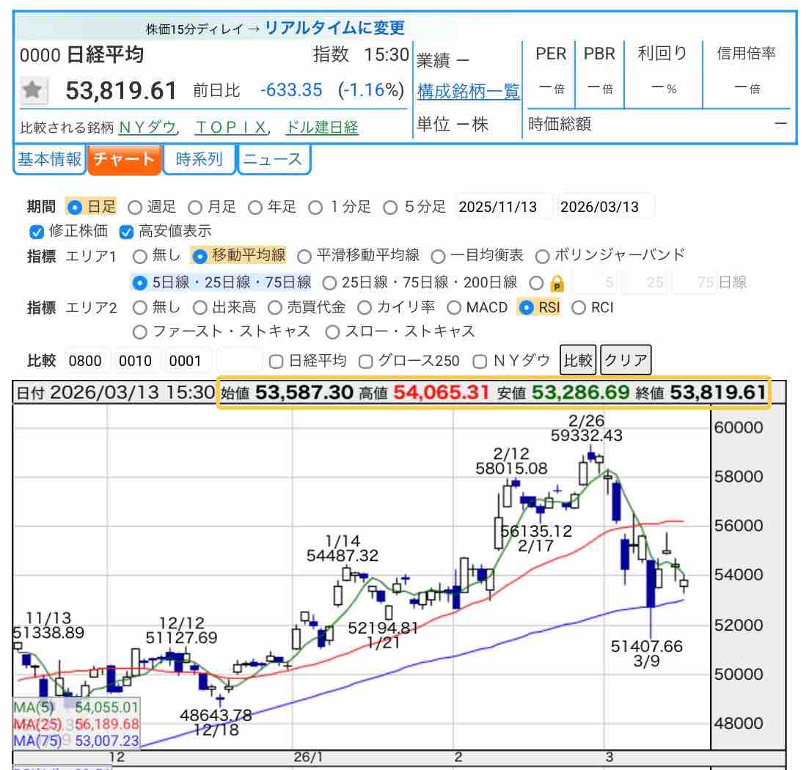
Task: Open the 基本情報 tab
Action: point(49,159)
